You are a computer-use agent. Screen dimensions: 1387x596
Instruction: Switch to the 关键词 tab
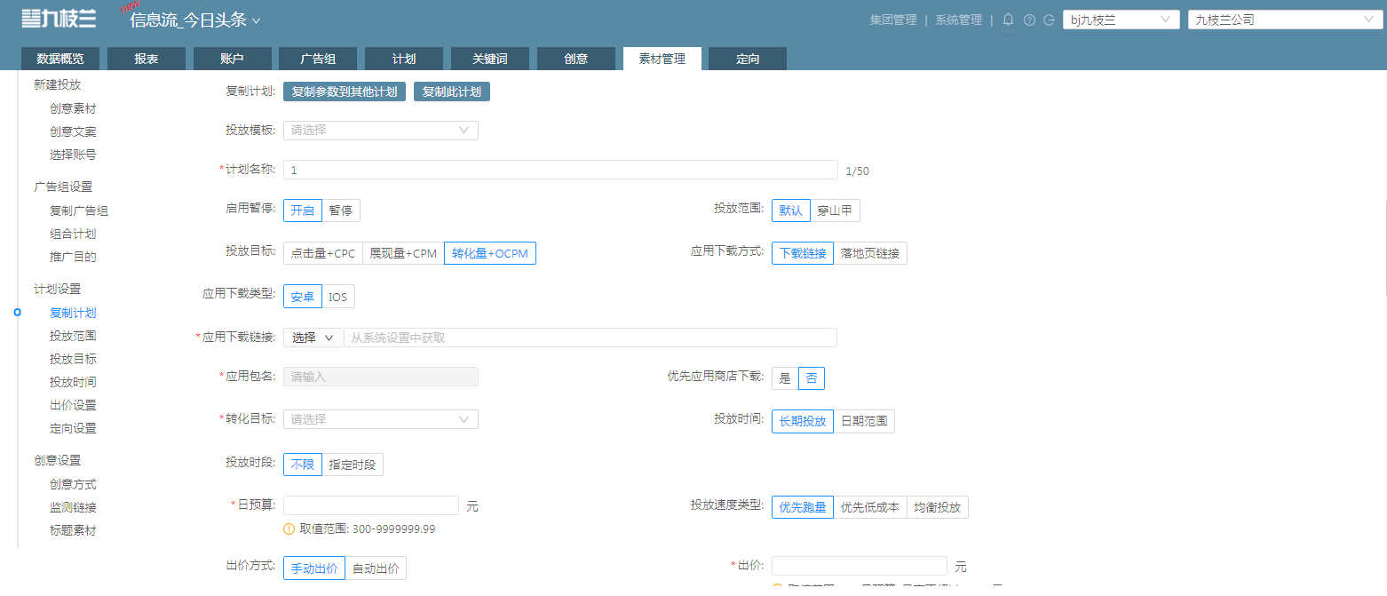(x=490, y=59)
